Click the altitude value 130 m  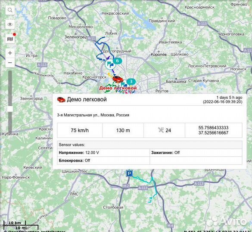click(x=123, y=130)
